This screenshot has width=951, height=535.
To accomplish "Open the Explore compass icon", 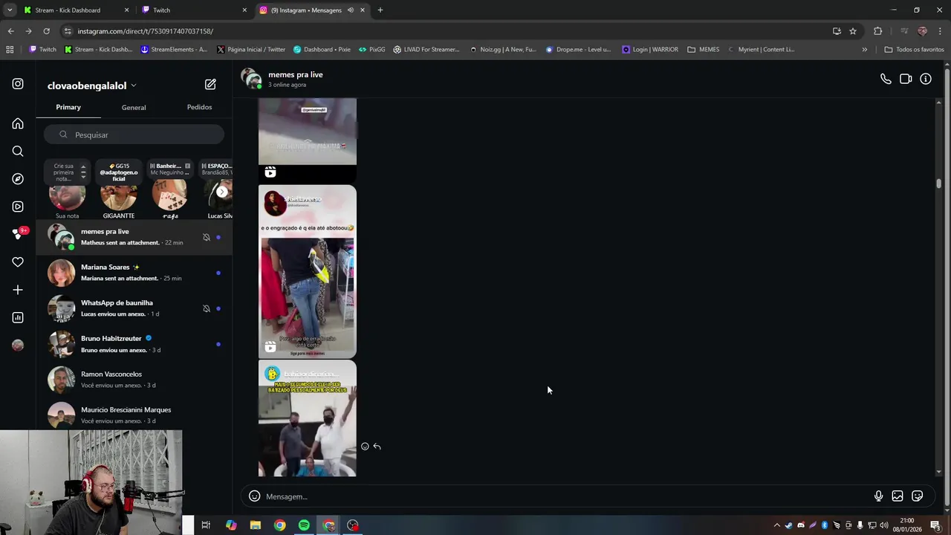I will (18, 179).
